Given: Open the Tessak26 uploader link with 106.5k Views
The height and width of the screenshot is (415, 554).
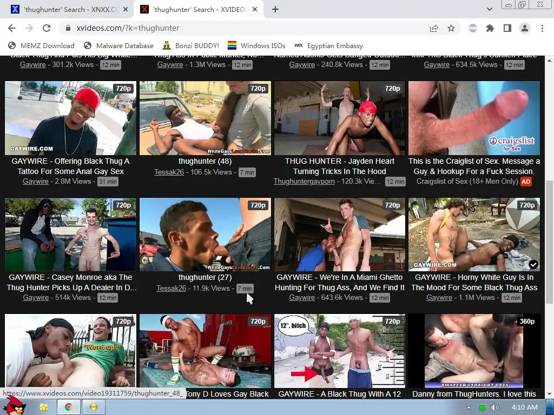Looking at the screenshot, I should pos(169,172).
